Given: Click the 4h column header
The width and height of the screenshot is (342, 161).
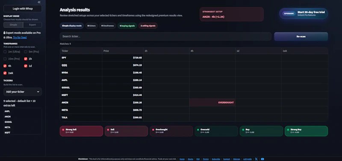Looking at the screenshot, I should 212,51.
